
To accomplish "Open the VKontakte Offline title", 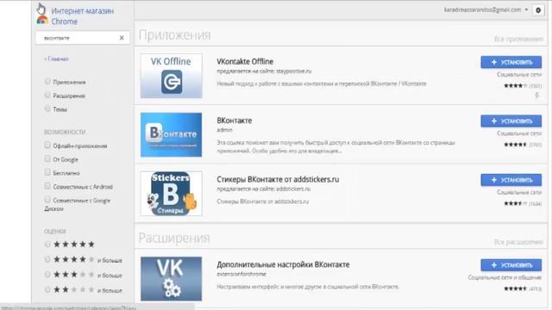I will click(245, 61).
